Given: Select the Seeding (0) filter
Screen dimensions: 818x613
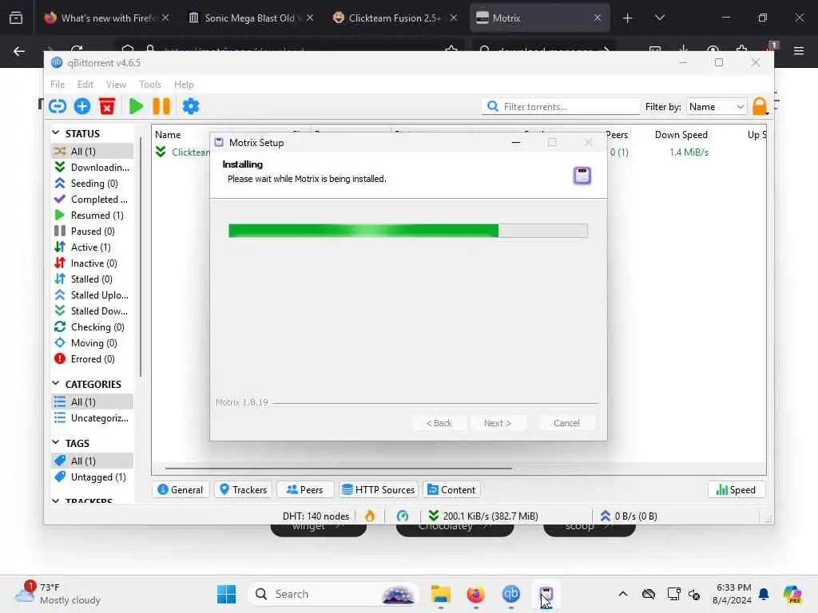Looking at the screenshot, I should (93, 184).
